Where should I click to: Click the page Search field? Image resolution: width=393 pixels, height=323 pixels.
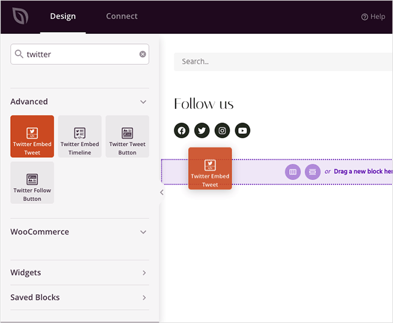(x=279, y=61)
